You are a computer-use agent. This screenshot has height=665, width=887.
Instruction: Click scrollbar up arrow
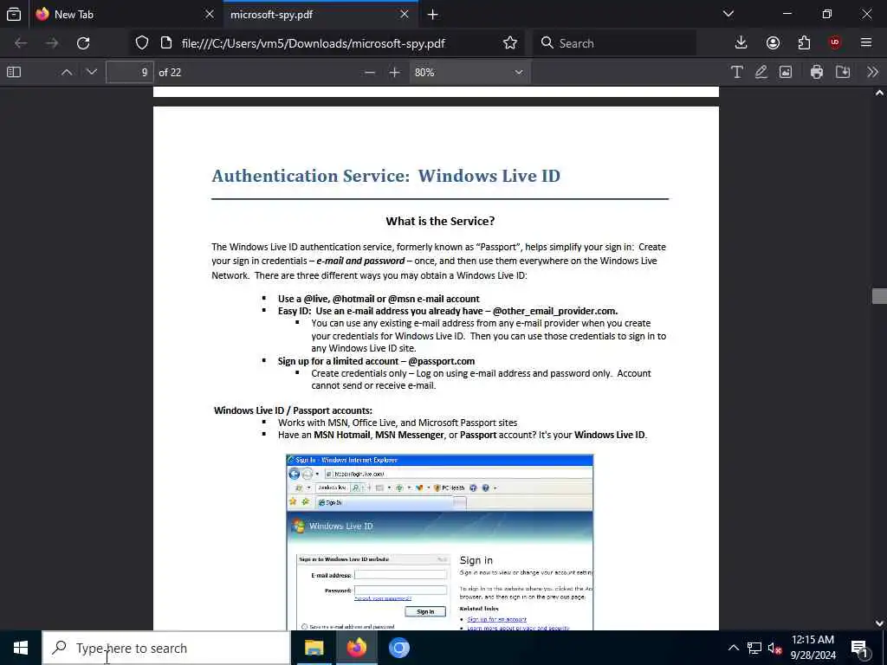coord(879,93)
